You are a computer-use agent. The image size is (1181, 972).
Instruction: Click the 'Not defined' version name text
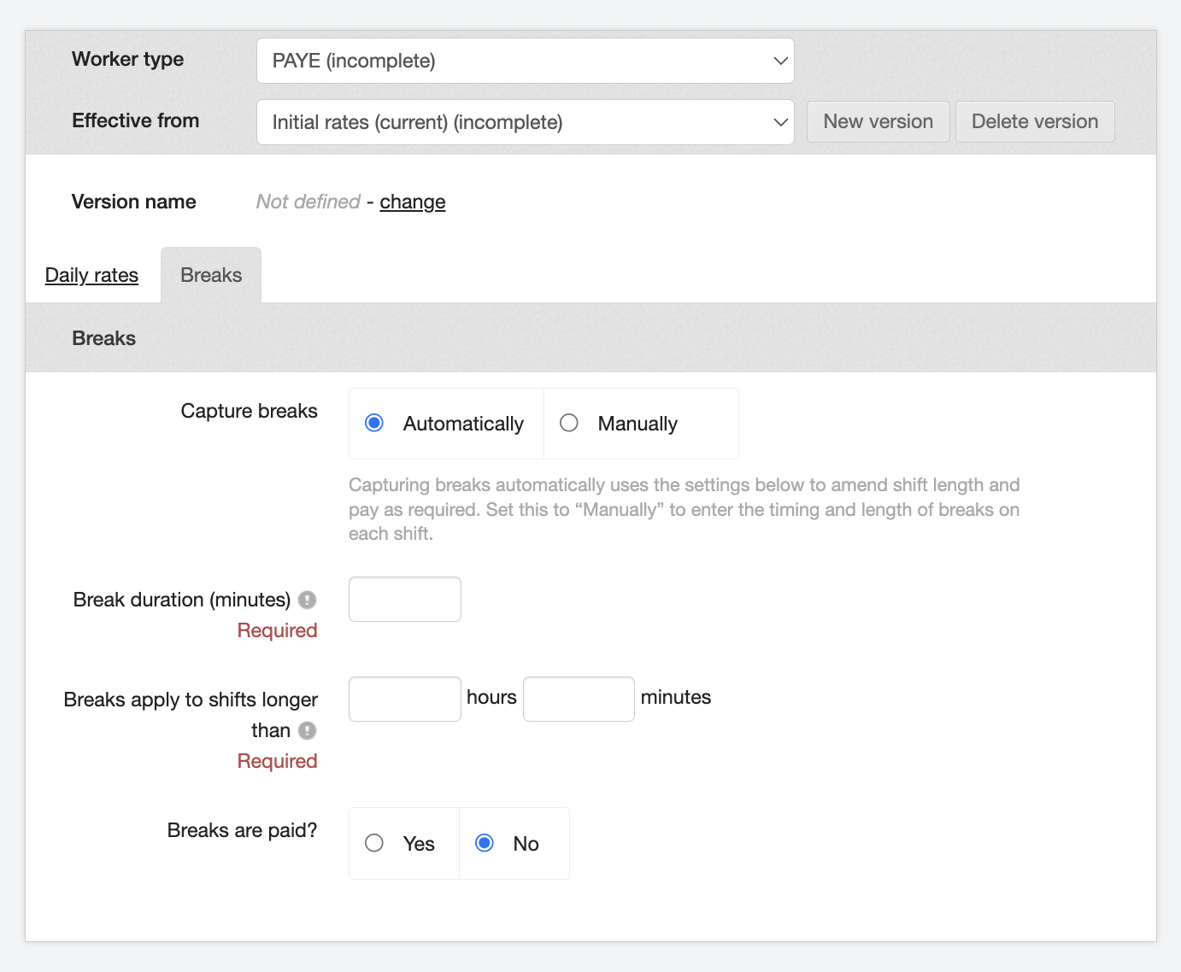308,202
